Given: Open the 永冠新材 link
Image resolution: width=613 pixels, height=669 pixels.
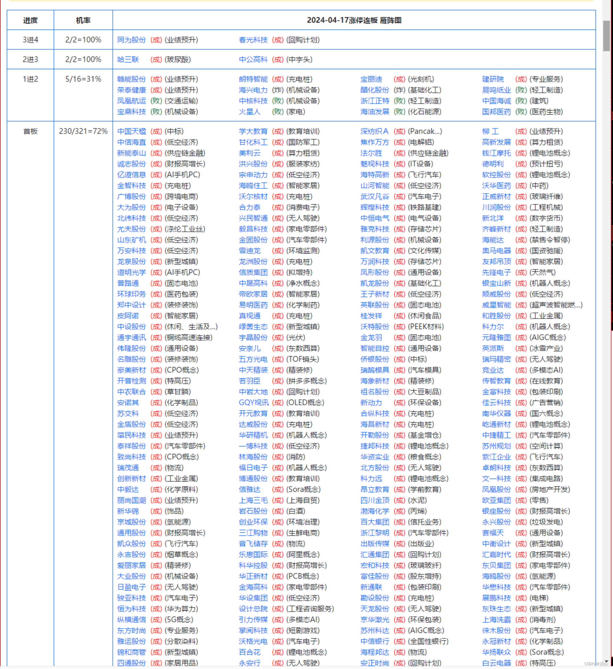Looking at the screenshot, I should click(496, 641).
